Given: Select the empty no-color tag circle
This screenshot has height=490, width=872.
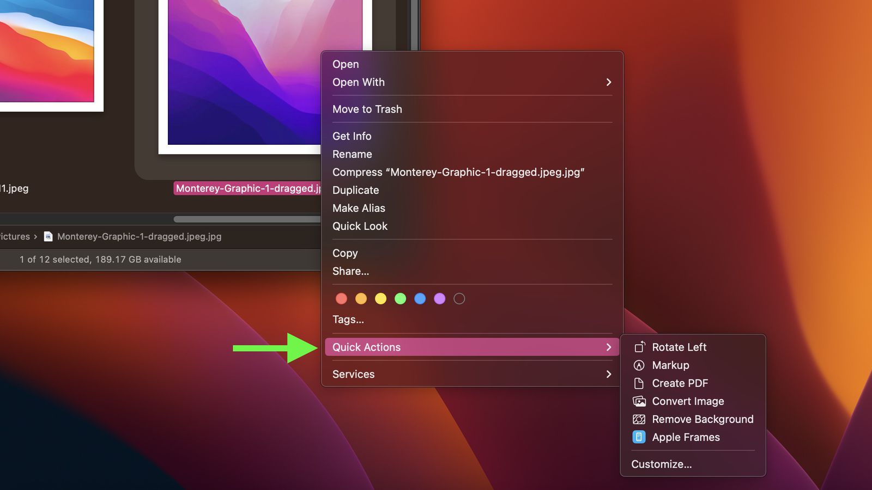Looking at the screenshot, I should pos(459,298).
